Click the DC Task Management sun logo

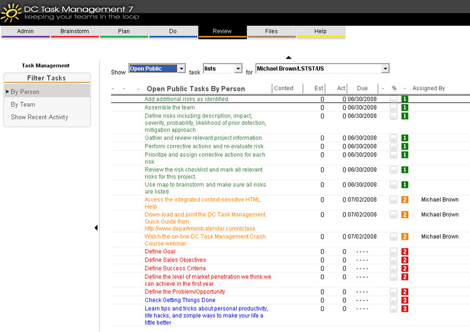[11, 12]
